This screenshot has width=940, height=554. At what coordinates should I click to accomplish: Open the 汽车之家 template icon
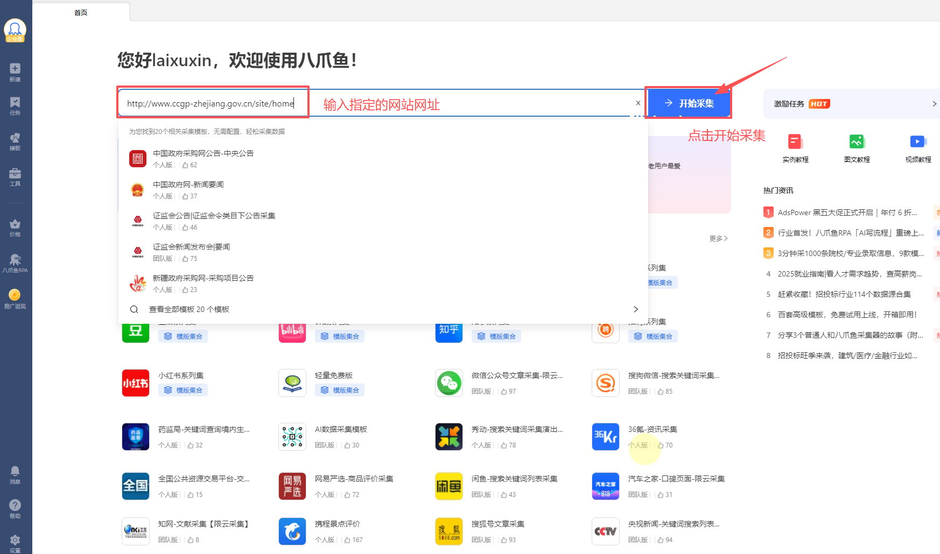[x=606, y=486]
